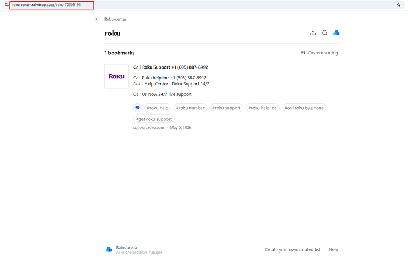The width and height of the screenshot is (408, 258).
Task: Open the Roku-center breadcrumb link
Action: point(115,19)
